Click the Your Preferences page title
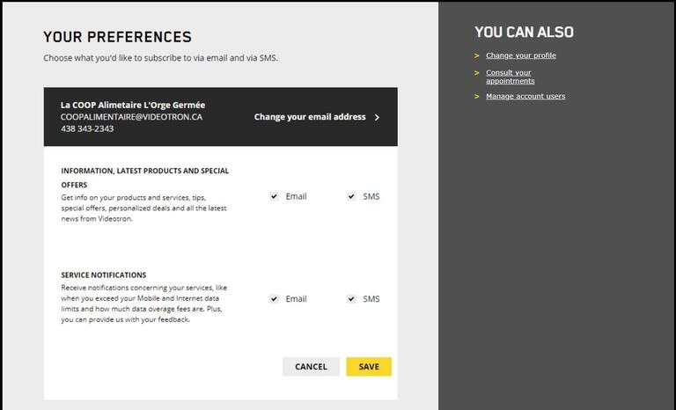This screenshot has width=676, height=410. [117, 37]
